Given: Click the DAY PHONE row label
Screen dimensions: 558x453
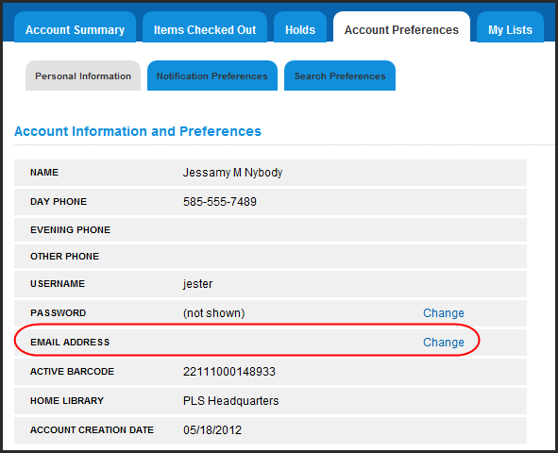Looking at the screenshot, I should click(x=59, y=202).
